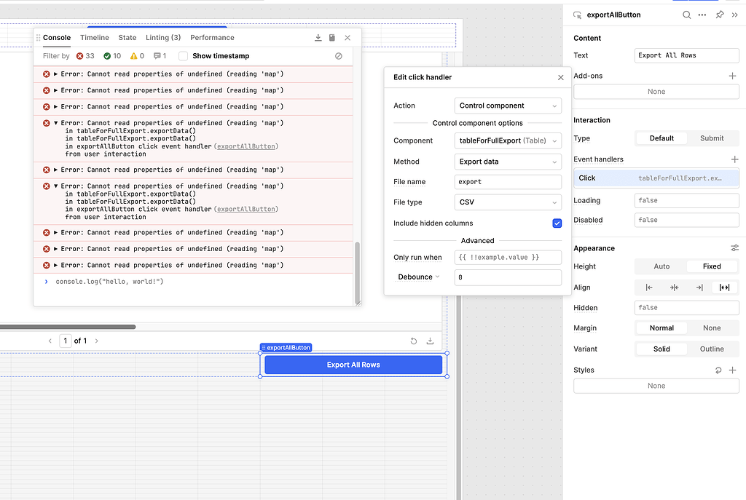746x500 pixels.
Task: Click the Only run when field
Action: click(x=508, y=257)
